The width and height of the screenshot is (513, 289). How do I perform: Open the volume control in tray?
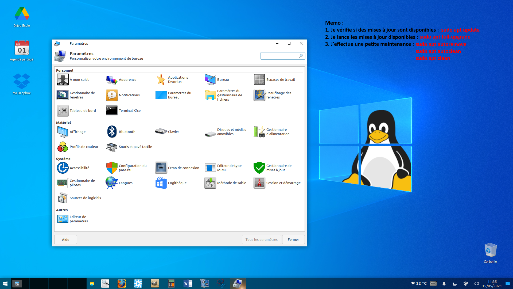click(x=476, y=284)
